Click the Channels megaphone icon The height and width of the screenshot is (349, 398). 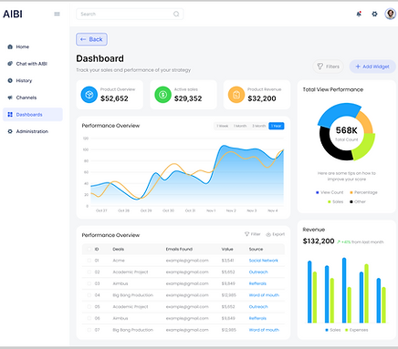[10, 98]
